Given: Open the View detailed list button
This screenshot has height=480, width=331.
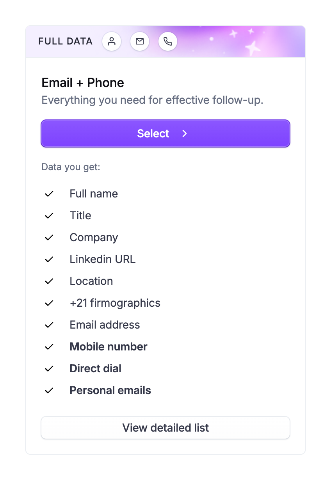Looking at the screenshot, I should coord(165,428).
